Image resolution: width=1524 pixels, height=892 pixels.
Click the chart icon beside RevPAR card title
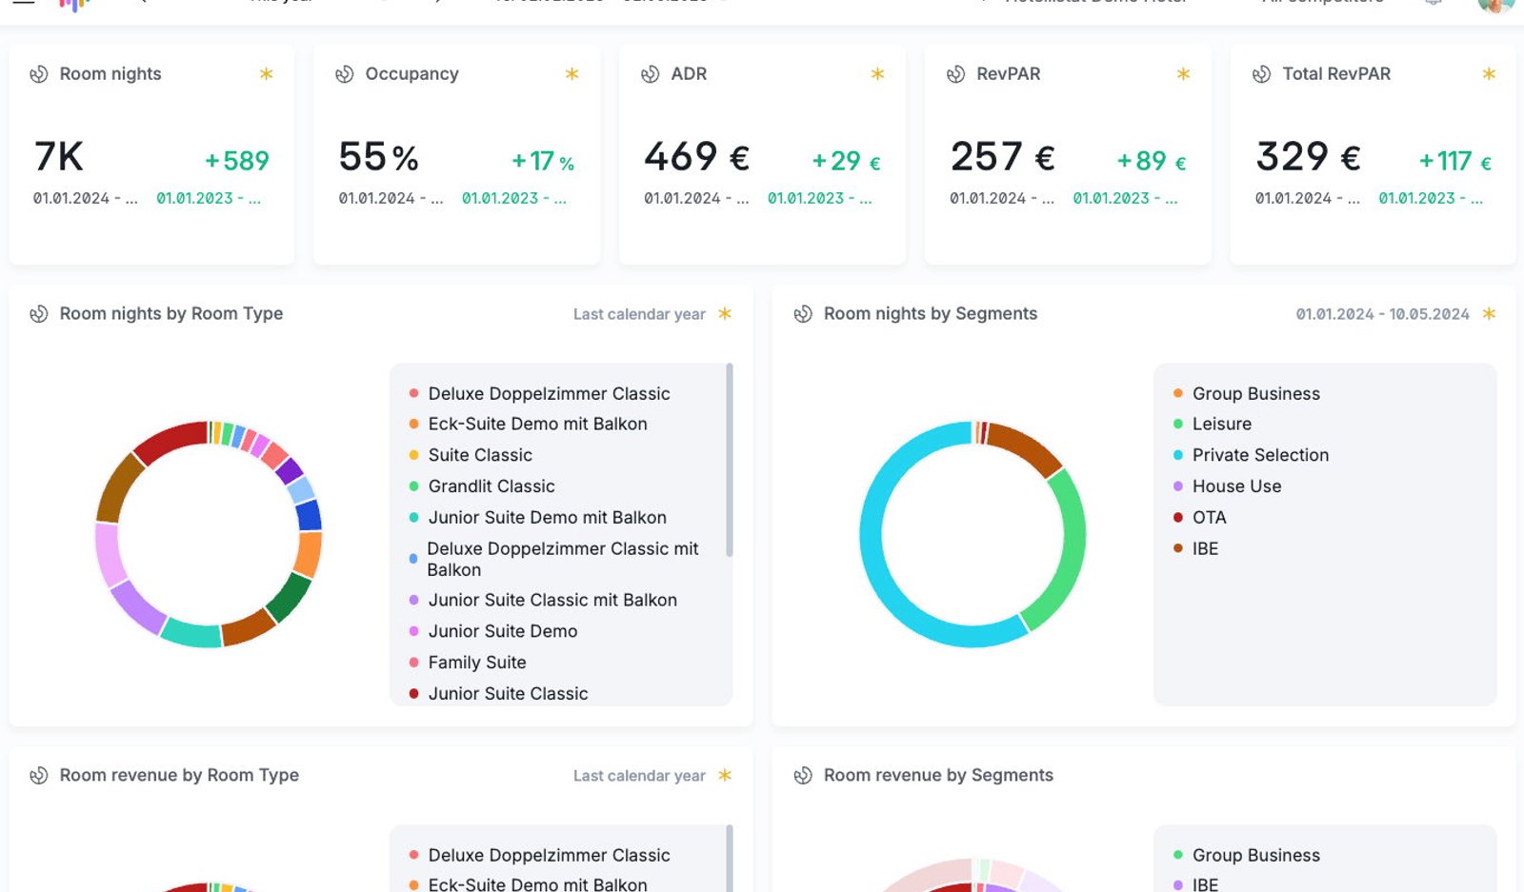click(x=956, y=74)
